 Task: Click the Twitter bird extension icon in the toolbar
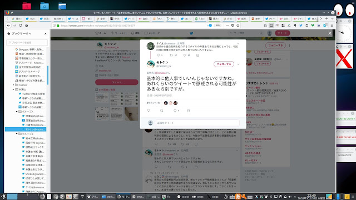301,26
